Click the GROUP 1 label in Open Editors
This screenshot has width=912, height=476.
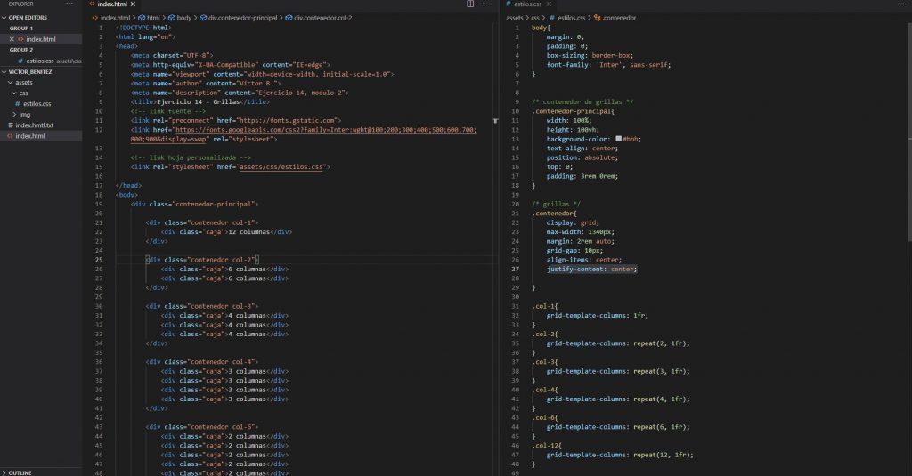21,28
